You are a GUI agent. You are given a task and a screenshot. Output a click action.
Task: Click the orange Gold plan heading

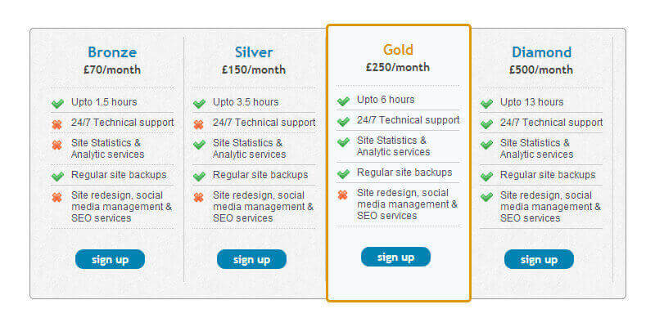(398, 50)
